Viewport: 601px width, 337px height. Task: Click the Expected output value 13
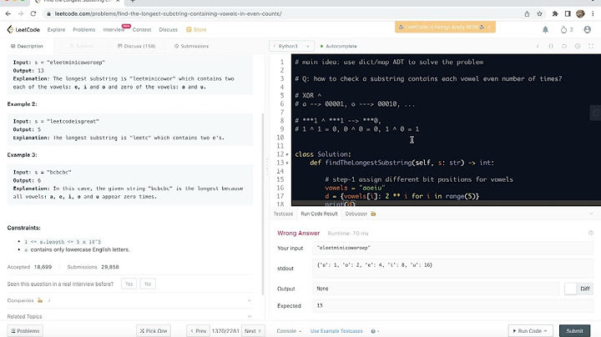pos(320,305)
